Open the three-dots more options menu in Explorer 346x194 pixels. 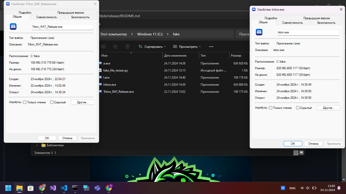click(x=211, y=47)
